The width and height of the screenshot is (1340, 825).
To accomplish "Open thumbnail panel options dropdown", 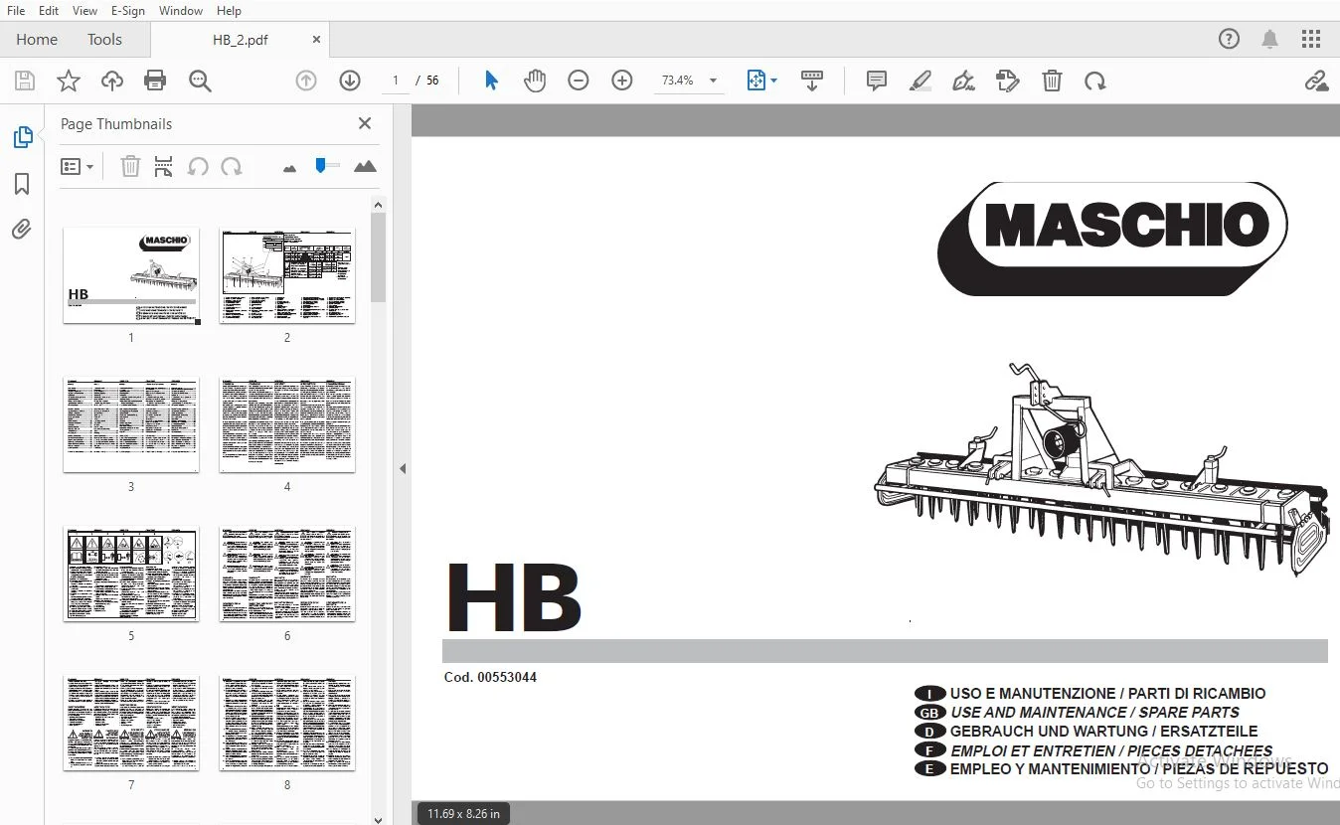I will click(x=77, y=167).
